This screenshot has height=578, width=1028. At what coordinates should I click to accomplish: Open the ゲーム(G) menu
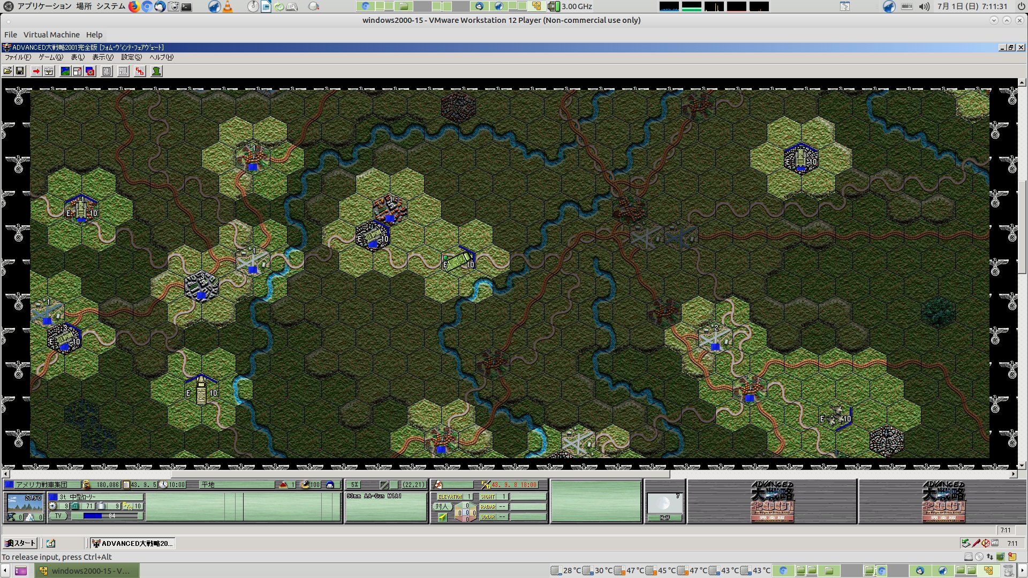click(50, 57)
